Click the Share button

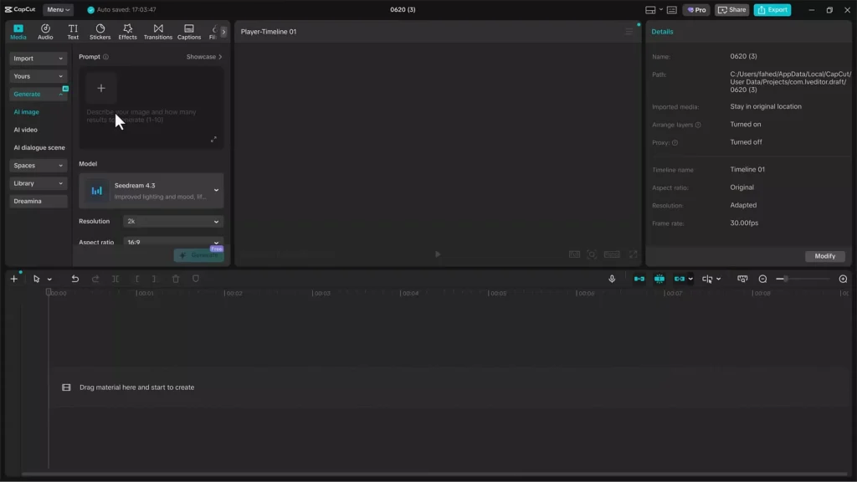731,10
